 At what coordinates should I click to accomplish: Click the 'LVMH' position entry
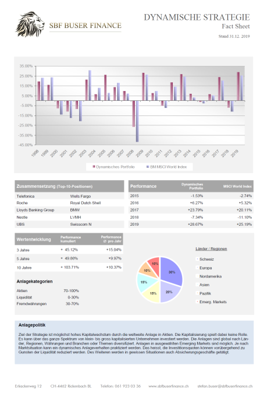[x=76, y=217]
